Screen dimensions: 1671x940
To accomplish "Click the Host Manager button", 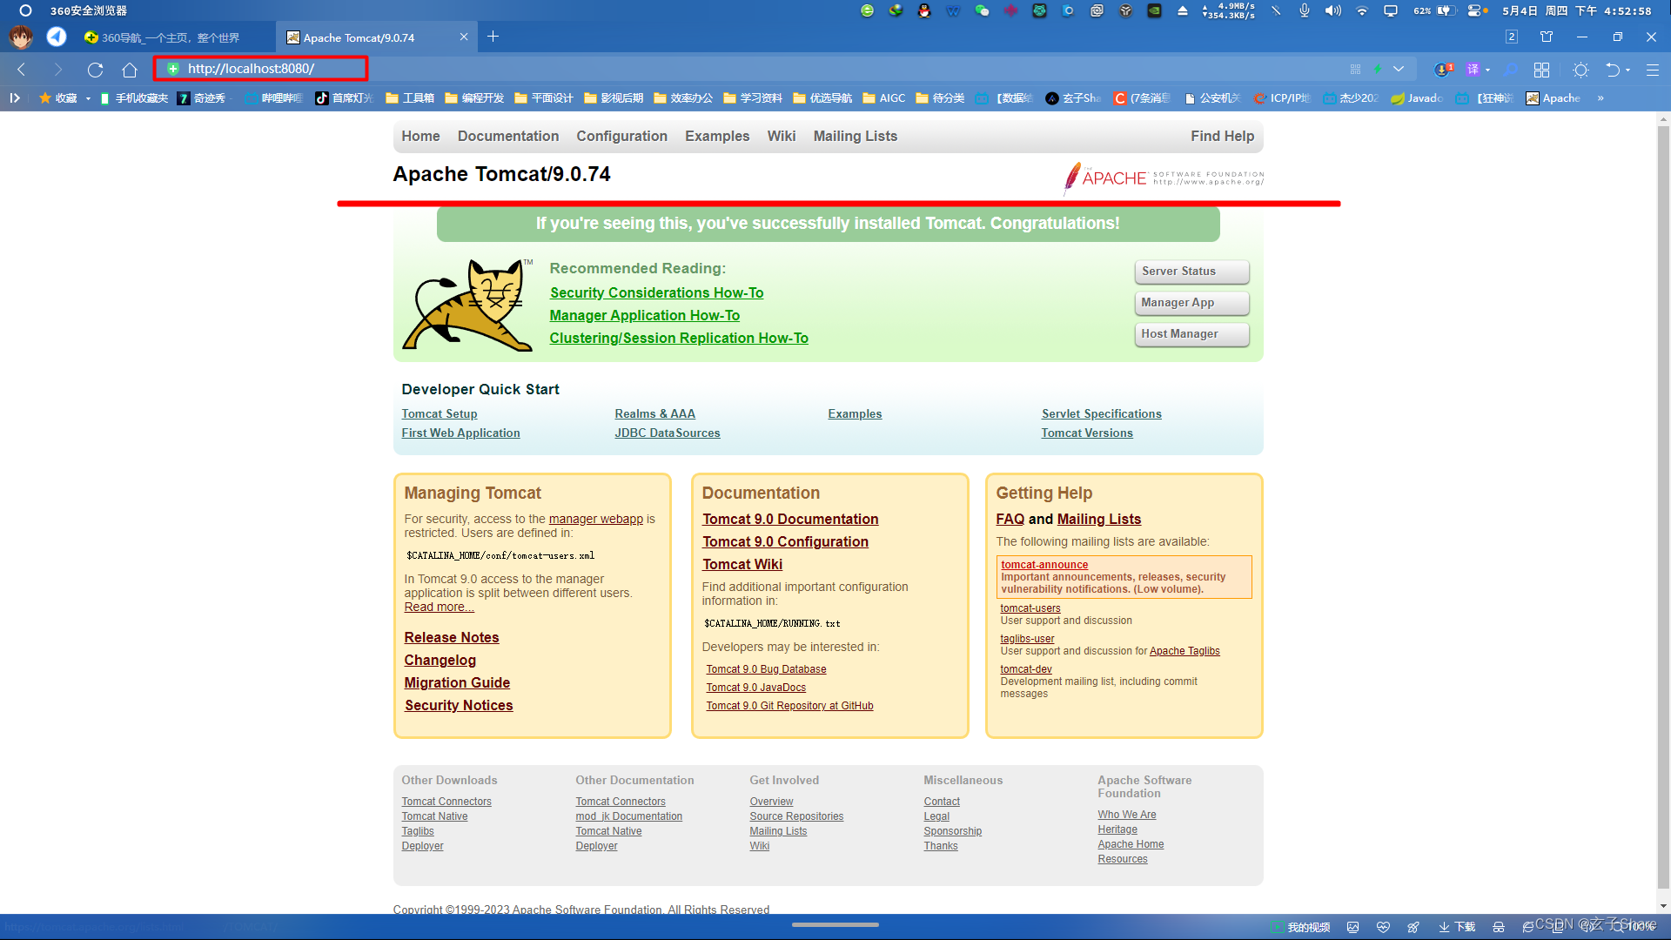I will (x=1191, y=334).
